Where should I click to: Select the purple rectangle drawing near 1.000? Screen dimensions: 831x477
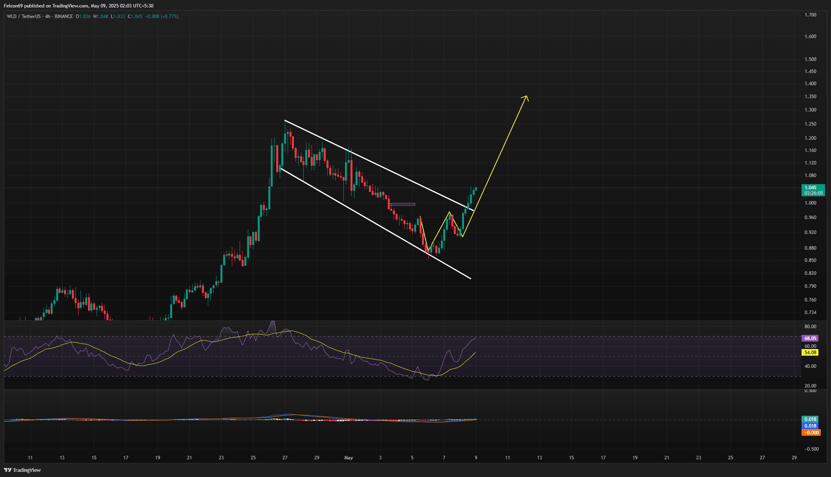(403, 204)
